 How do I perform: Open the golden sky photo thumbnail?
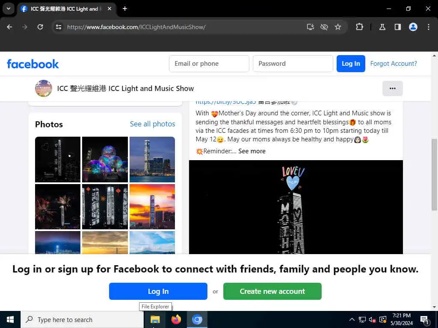click(x=105, y=243)
